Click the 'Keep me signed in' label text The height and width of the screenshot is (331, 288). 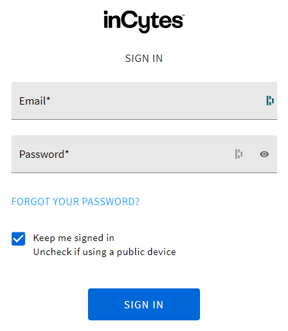tap(73, 238)
